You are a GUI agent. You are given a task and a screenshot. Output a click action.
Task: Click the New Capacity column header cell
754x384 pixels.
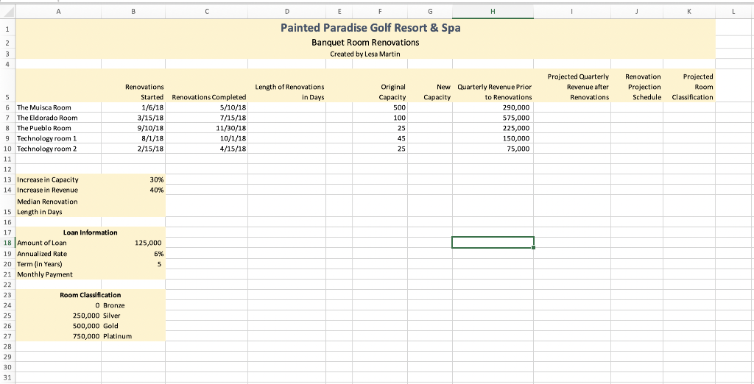[430, 85]
